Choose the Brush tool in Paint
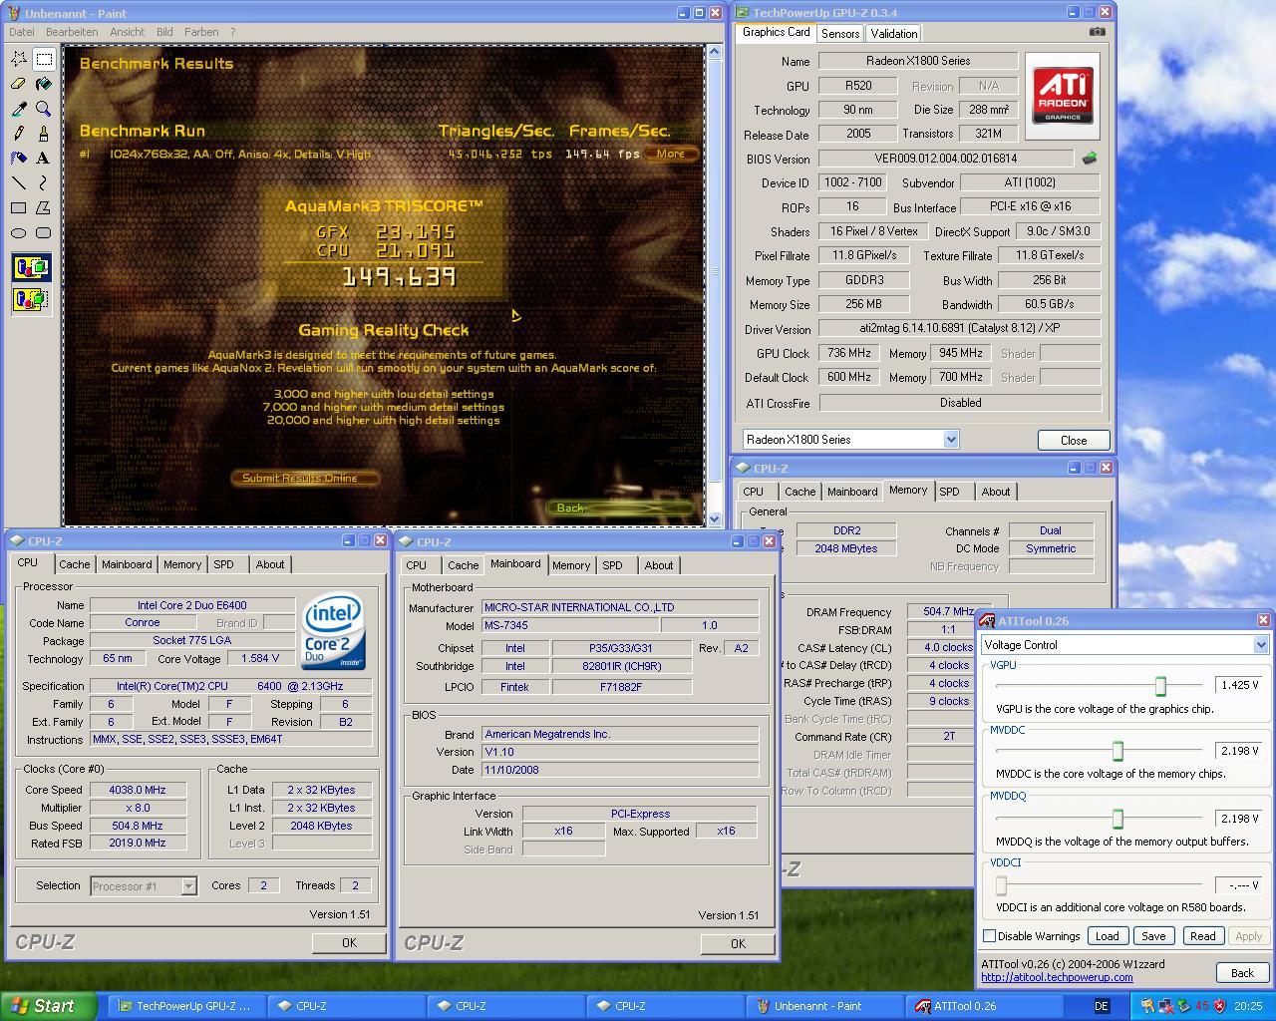The image size is (1276, 1021). click(x=44, y=134)
